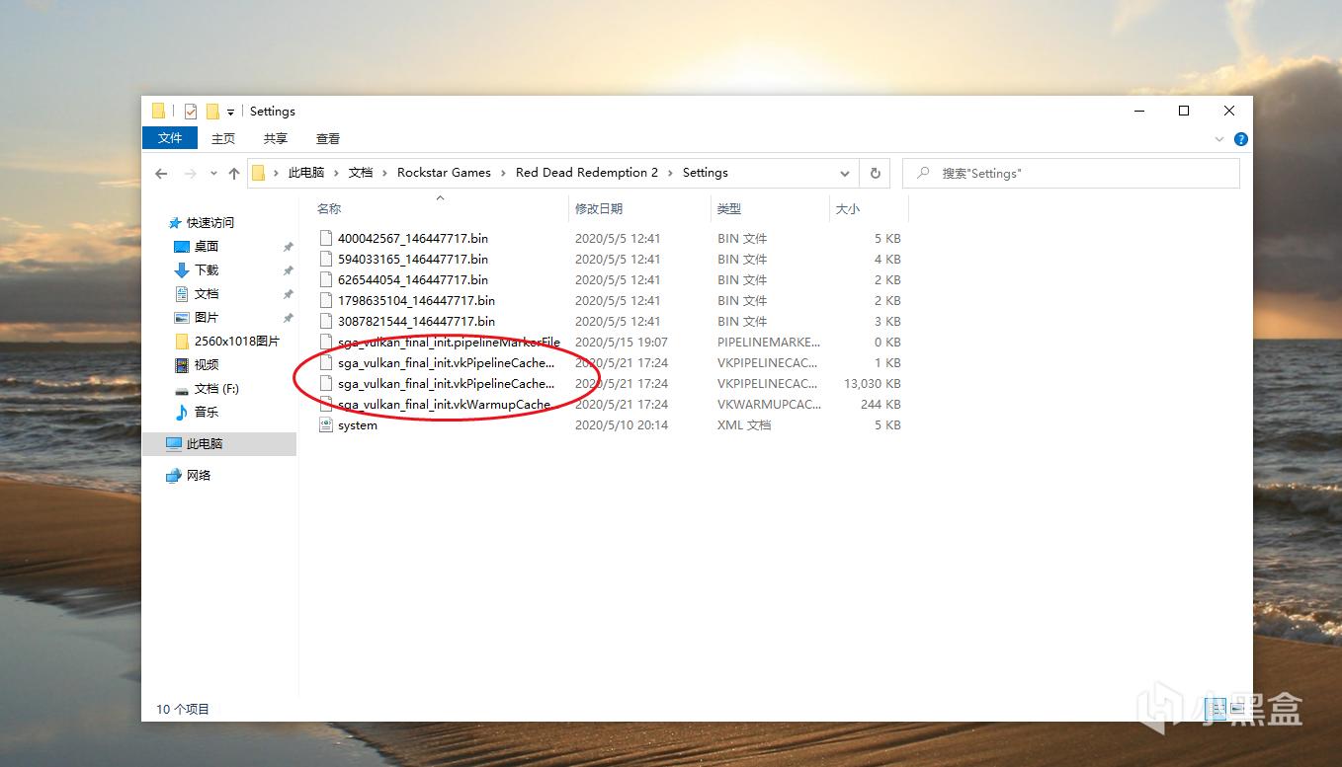
Task: Click the Back navigation arrow
Action: pos(162,173)
